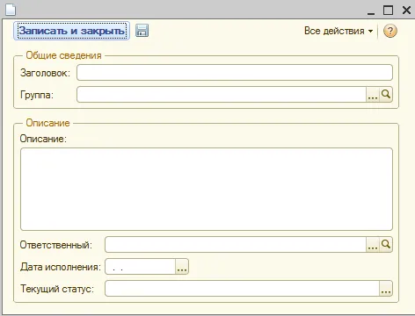Open help with the question mark icon
The width and height of the screenshot is (415, 316).
[x=390, y=31]
